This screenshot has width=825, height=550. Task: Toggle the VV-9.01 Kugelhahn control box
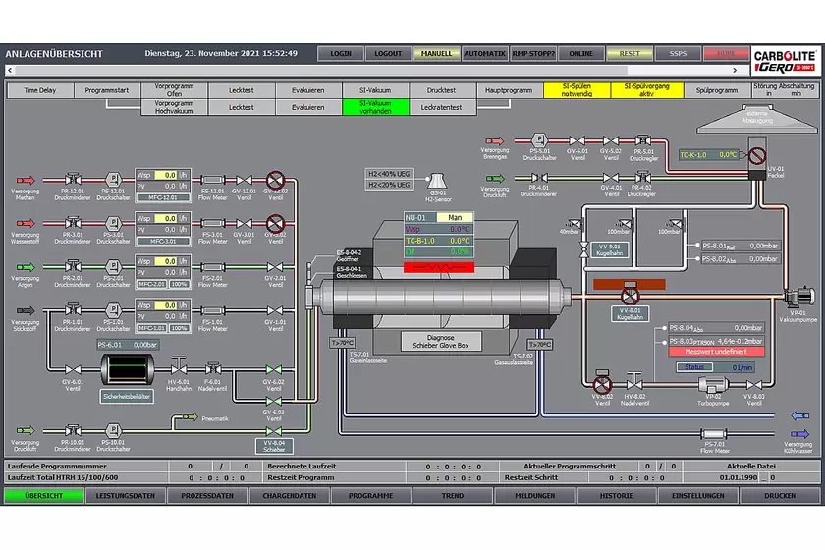coord(609,249)
